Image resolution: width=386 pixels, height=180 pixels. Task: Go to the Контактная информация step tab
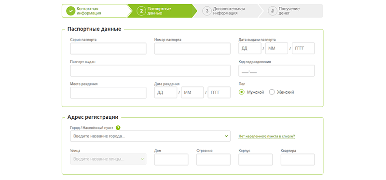[x=95, y=11]
